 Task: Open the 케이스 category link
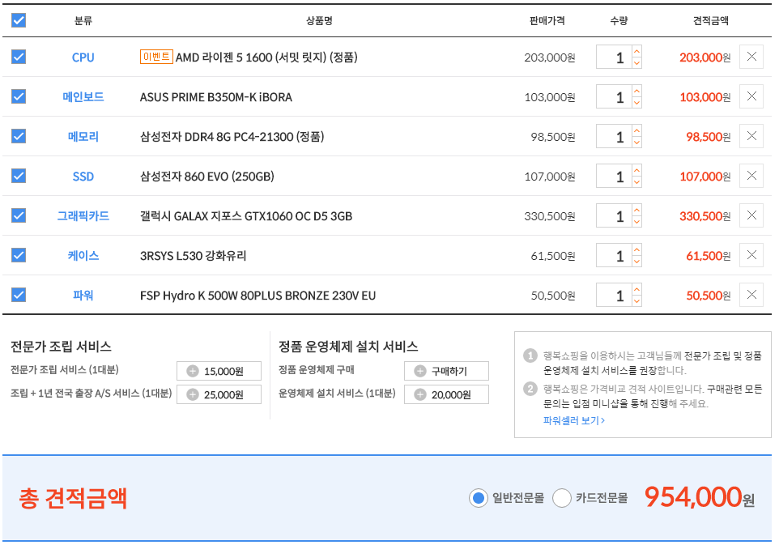83,256
